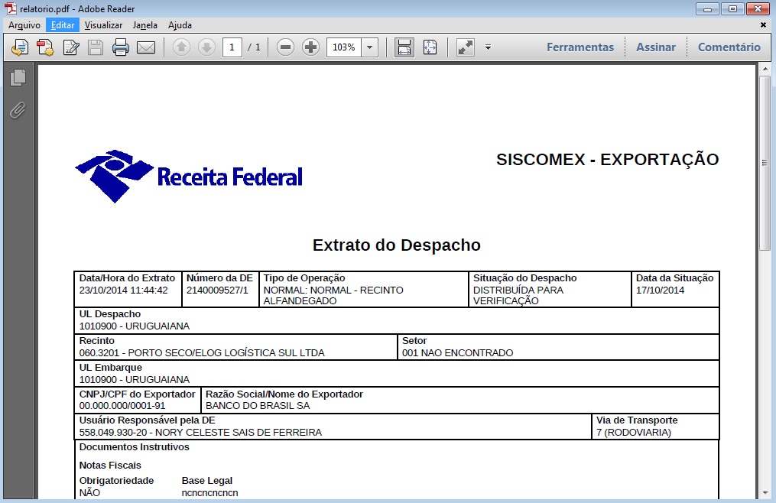Click the edit/sign document icon
The width and height of the screenshot is (776, 503).
click(71, 47)
